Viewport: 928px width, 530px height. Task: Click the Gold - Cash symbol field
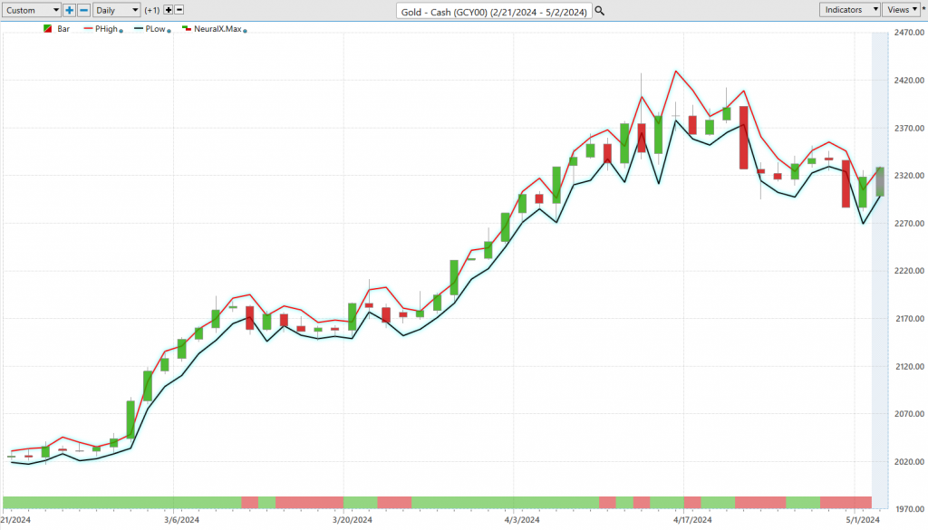[494, 11]
